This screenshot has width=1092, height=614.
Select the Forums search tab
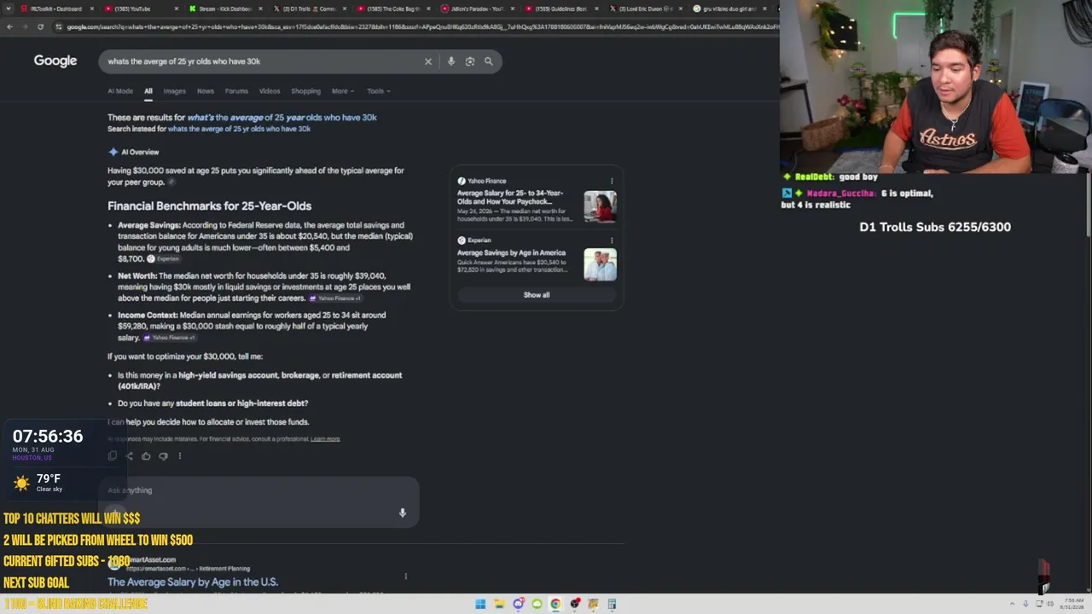[x=236, y=91]
